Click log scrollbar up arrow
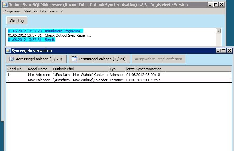 (218, 31)
